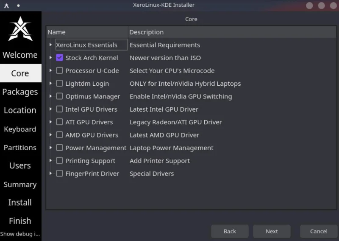Open Summary step in sidebar

[20, 185]
